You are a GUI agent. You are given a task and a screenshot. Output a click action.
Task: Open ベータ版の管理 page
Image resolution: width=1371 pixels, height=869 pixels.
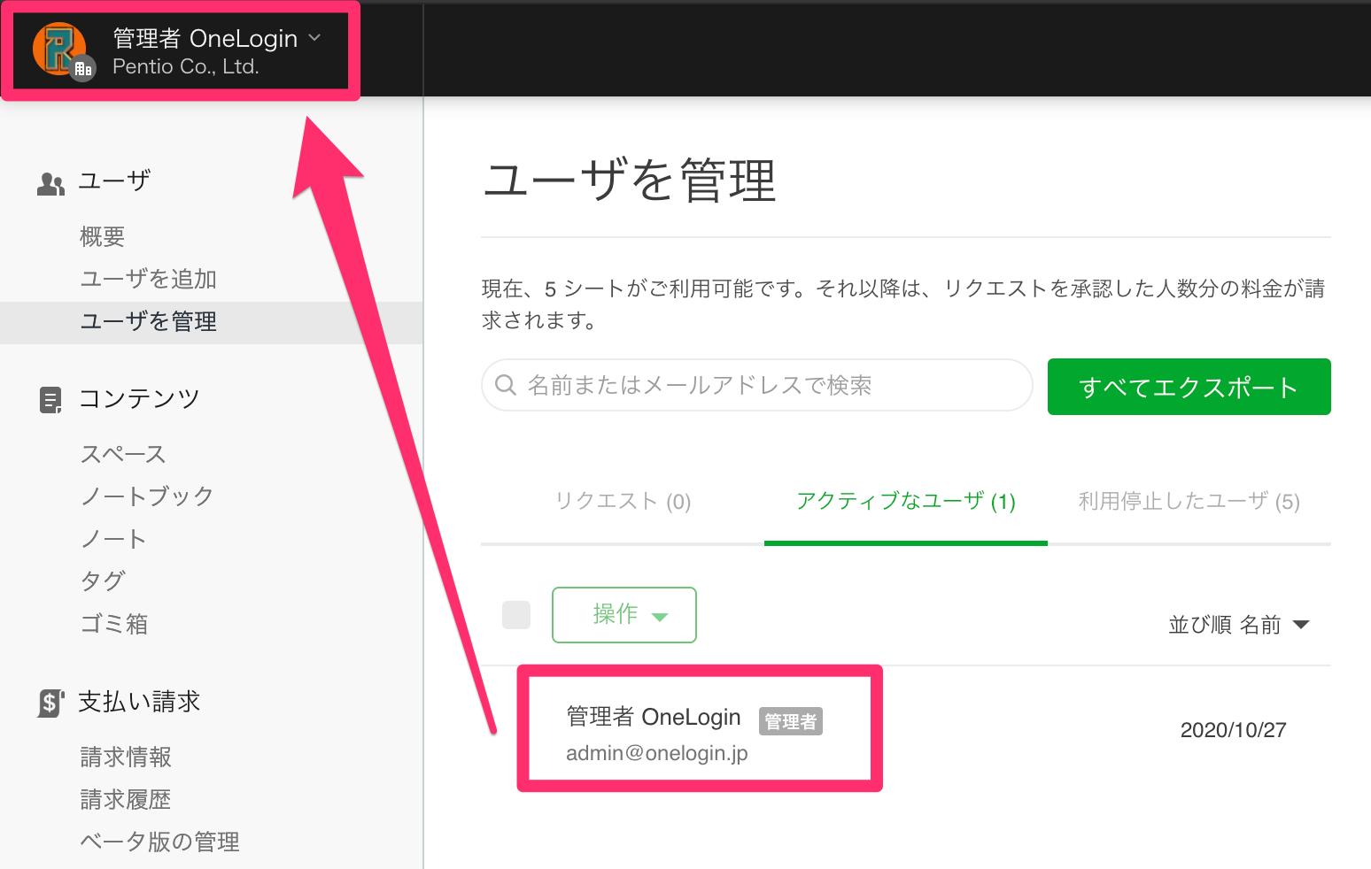coord(159,842)
